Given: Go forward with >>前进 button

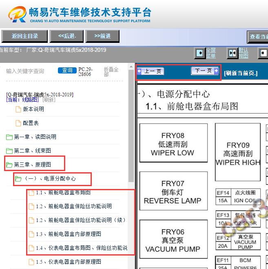Looking at the screenshot, I should click(x=102, y=36).
